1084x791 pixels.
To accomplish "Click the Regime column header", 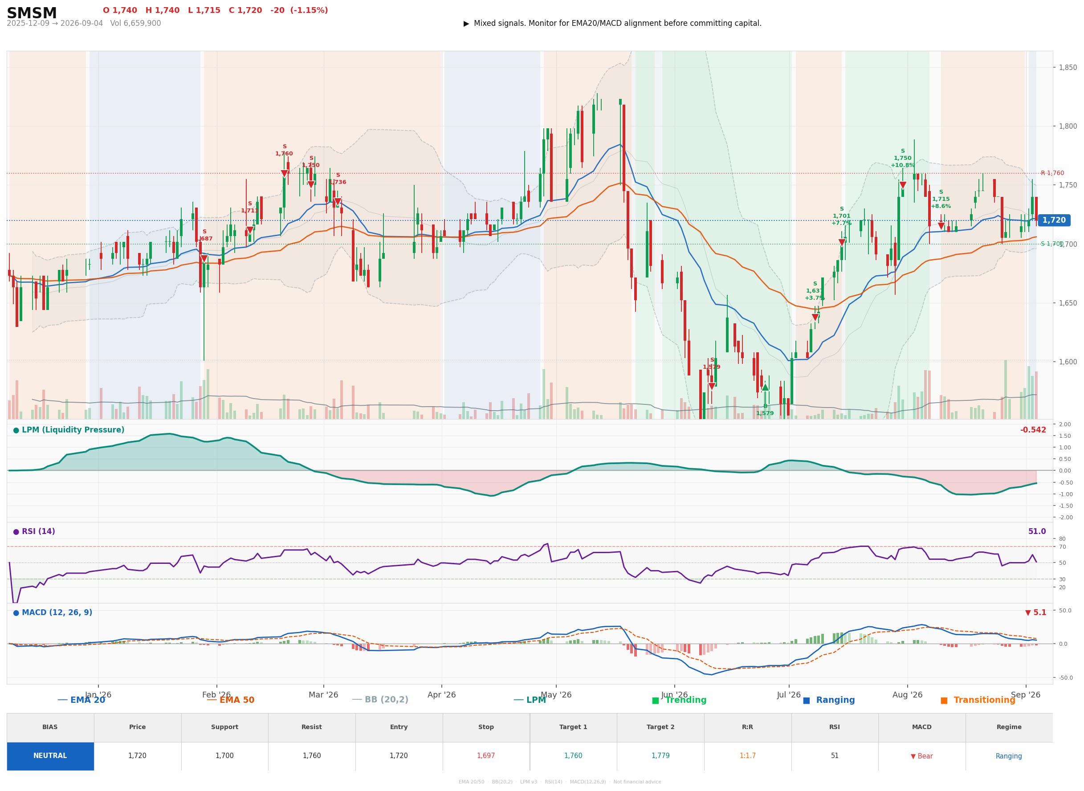I will pos(1009,727).
